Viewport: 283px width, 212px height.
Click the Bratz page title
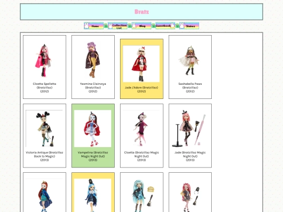click(141, 12)
